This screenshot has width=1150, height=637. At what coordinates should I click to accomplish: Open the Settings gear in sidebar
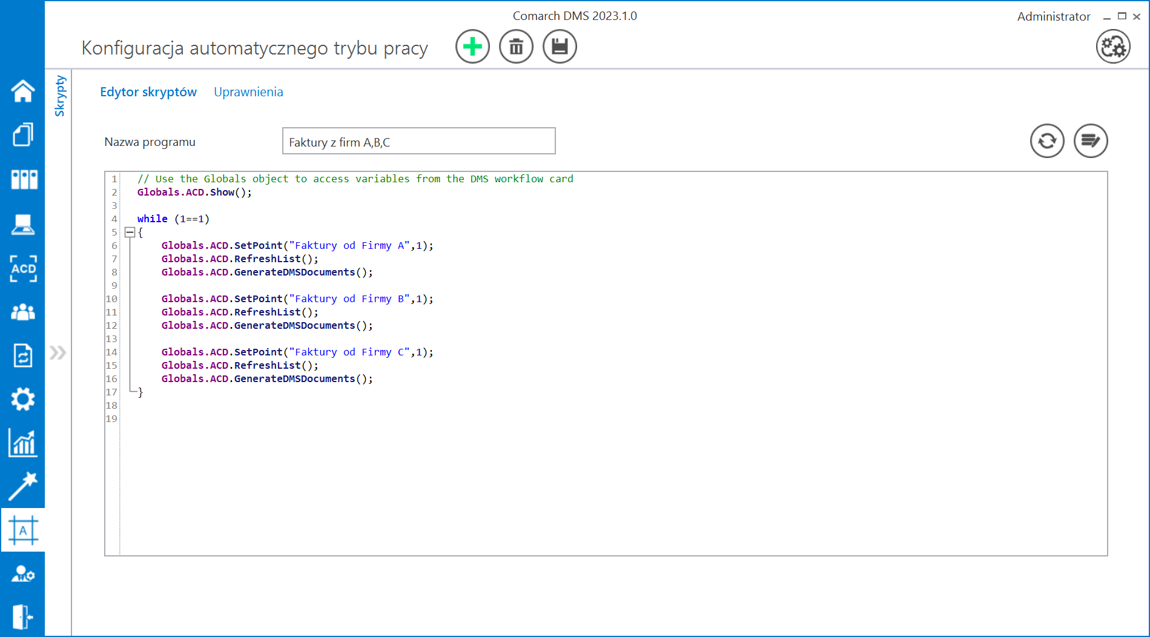tap(23, 399)
